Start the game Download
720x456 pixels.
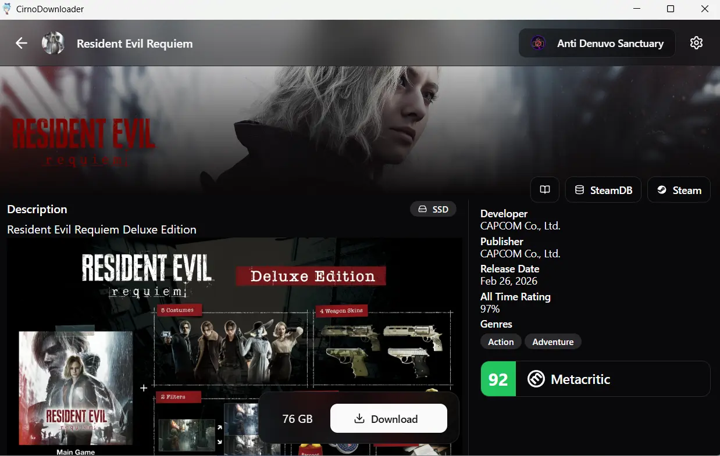pyautogui.click(x=388, y=419)
